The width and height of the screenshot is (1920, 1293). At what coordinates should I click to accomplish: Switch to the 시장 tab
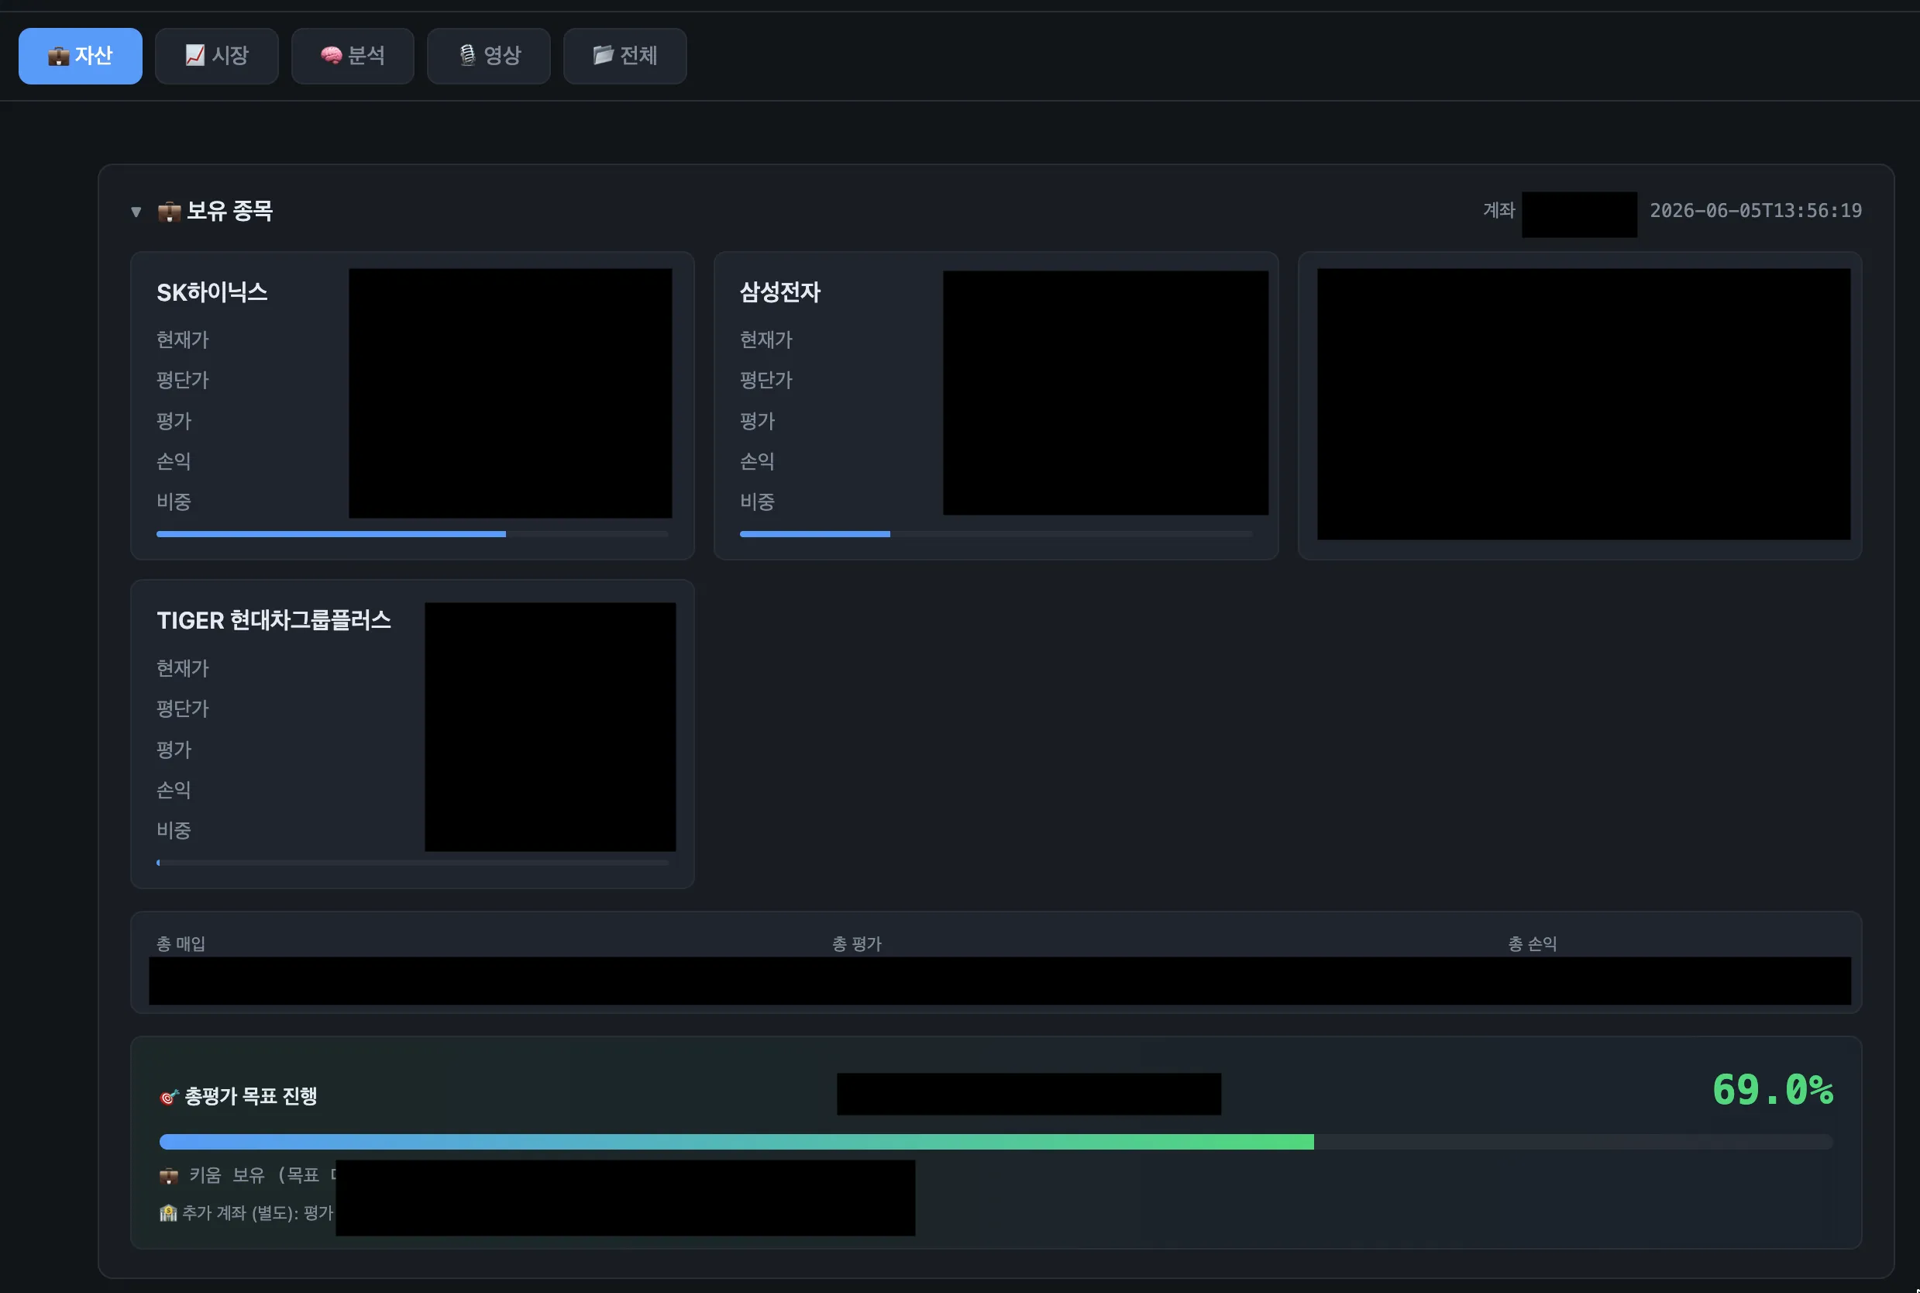click(x=217, y=56)
